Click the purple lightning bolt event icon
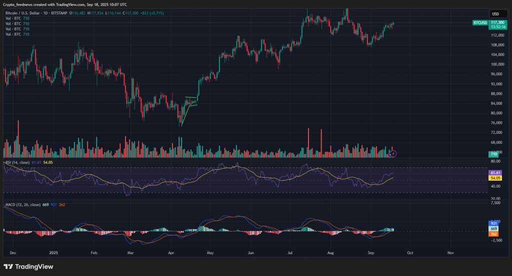 click(x=393, y=154)
